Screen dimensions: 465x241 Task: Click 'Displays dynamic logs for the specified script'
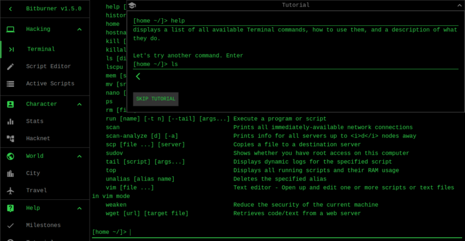[x=312, y=162]
